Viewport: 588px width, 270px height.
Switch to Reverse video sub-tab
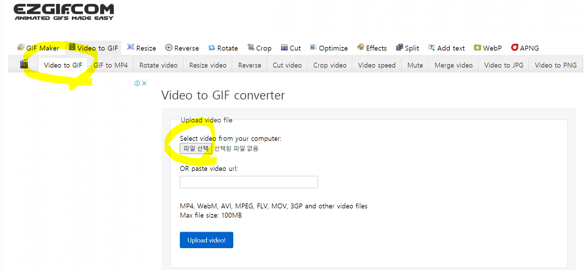click(x=250, y=65)
